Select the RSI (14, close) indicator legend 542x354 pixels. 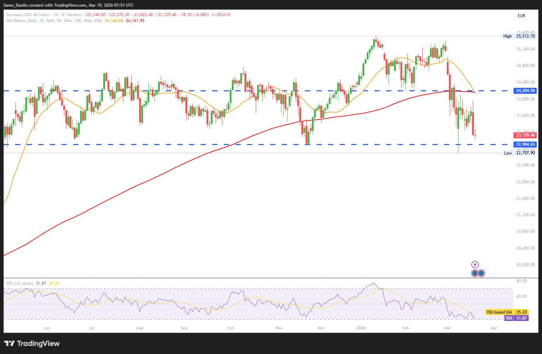coord(20,283)
